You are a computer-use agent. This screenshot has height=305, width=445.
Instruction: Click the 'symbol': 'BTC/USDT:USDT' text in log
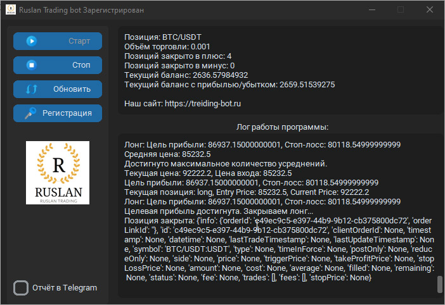pos(181,249)
